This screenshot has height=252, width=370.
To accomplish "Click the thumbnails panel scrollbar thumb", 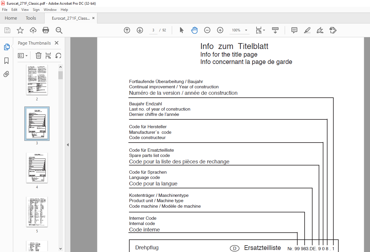I will [60, 75].
